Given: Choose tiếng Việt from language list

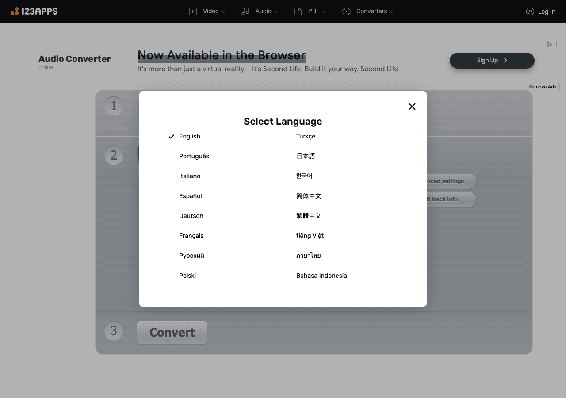Looking at the screenshot, I should pos(310,236).
